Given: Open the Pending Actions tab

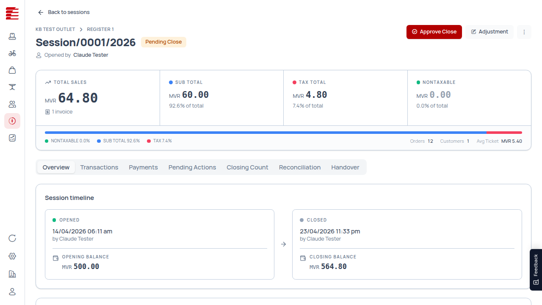Looking at the screenshot, I should coord(192,167).
